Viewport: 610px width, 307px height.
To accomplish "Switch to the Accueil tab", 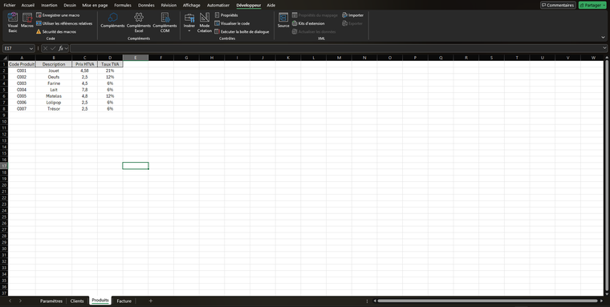I will click(x=28, y=6).
